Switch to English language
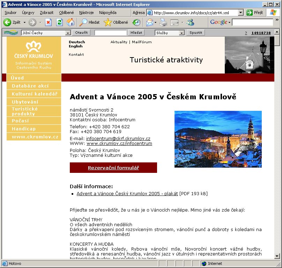Image resolution: width=282 pixels, height=268 pixels. coord(75,46)
